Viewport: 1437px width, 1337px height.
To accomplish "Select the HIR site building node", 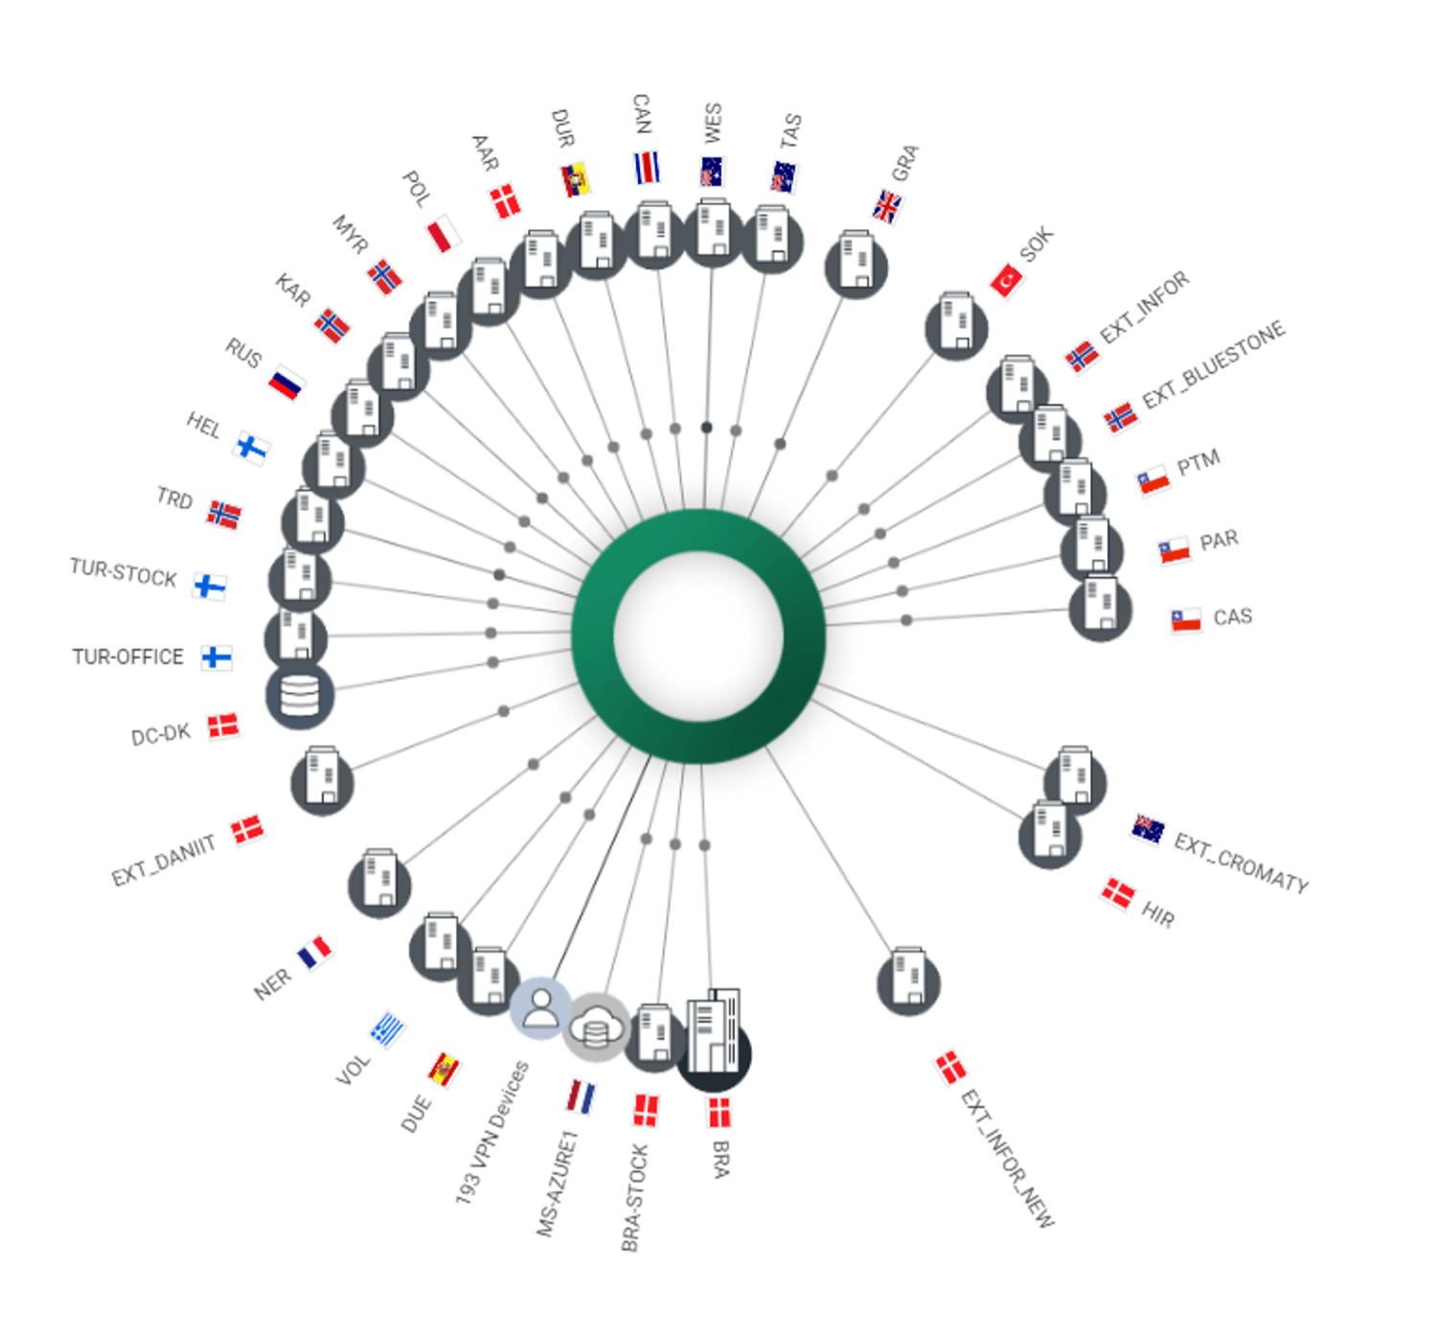I will pyautogui.click(x=1050, y=835).
